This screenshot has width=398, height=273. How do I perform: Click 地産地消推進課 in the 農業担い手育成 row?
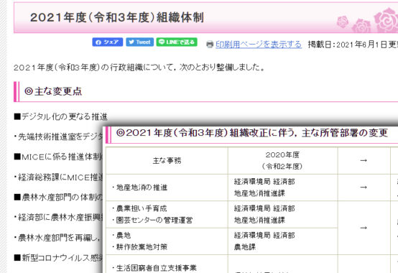click(x=259, y=221)
